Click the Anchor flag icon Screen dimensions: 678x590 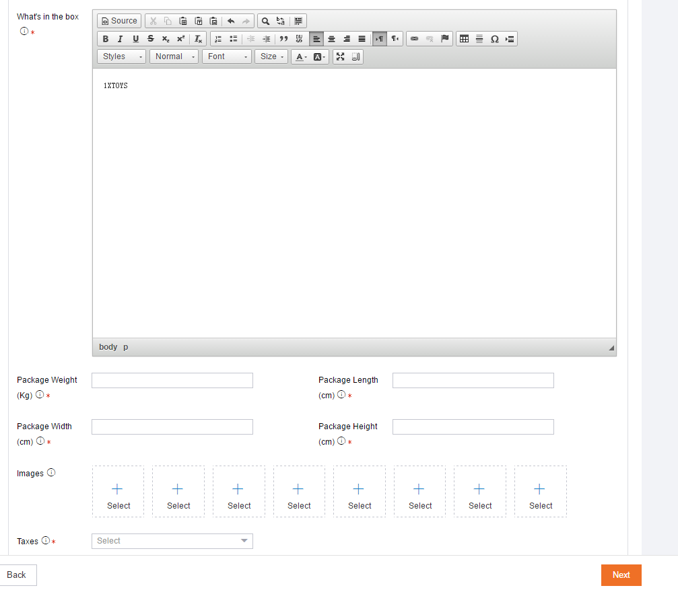click(444, 39)
